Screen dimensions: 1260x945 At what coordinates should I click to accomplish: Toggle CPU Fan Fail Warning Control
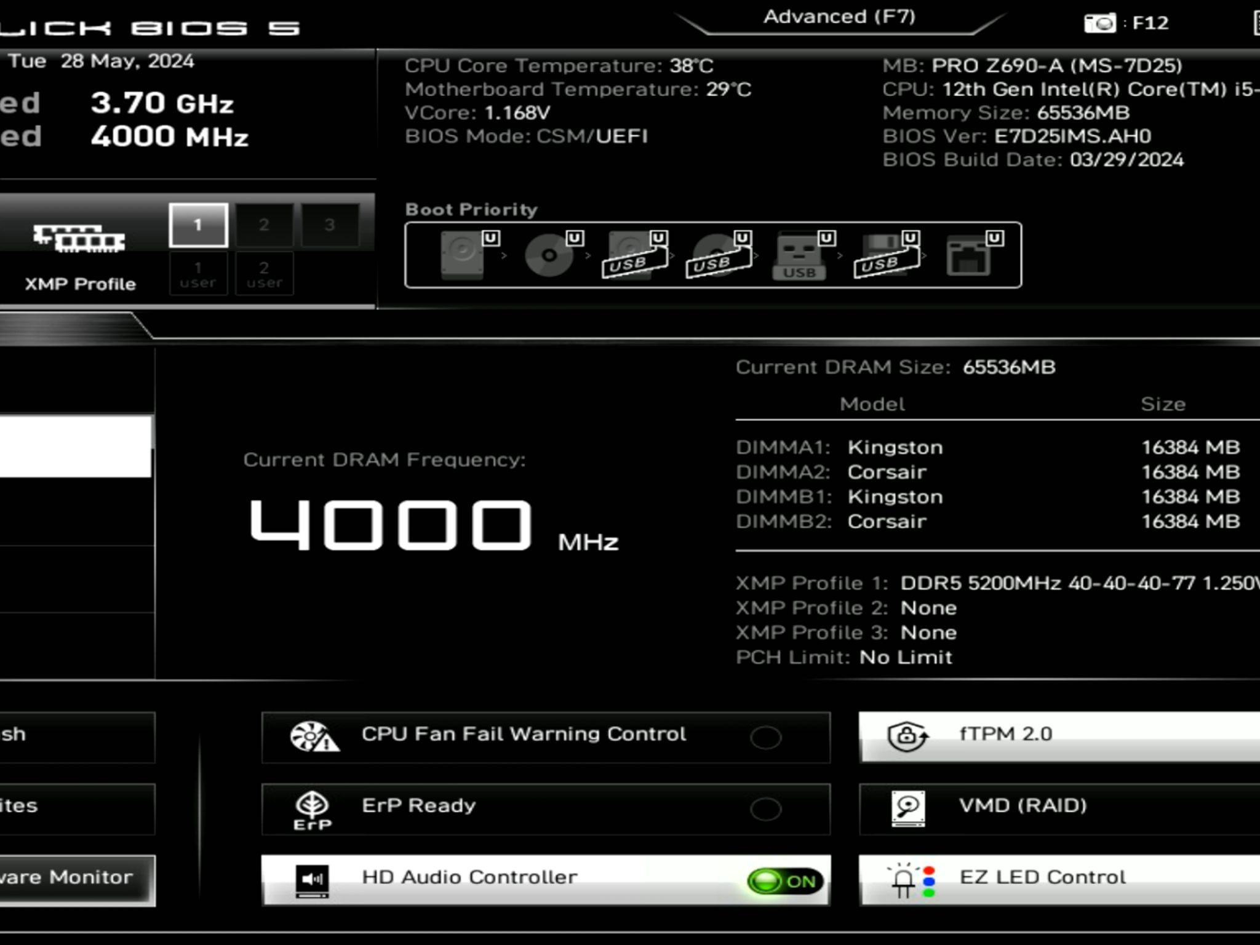pyautogui.click(x=765, y=738)
